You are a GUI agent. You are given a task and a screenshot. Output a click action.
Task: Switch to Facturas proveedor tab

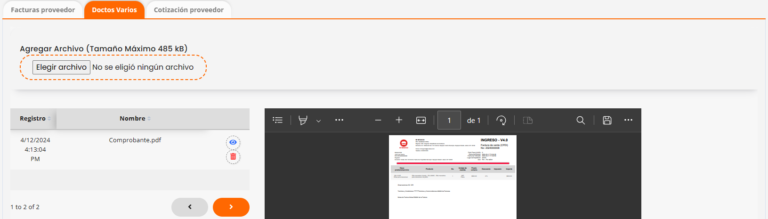pyautogui.click(x=43, y=10)
